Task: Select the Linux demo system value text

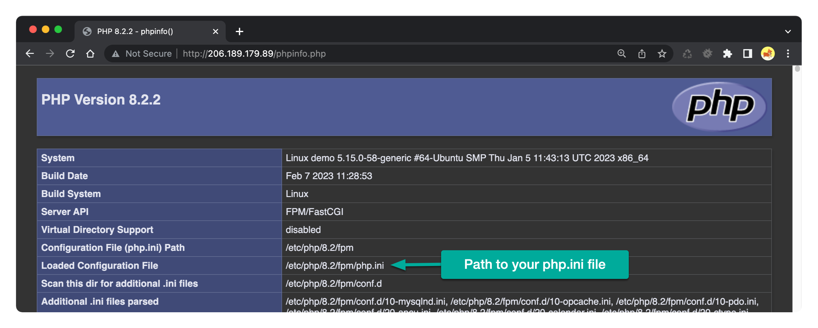Action: (467, 158)
